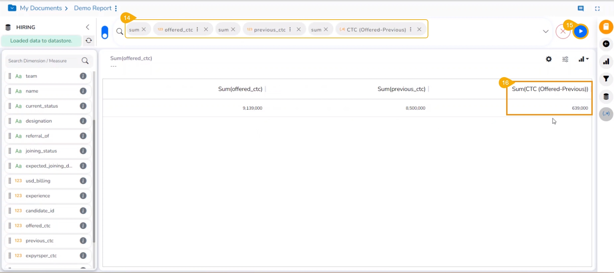Remove the sum chip before CTC (Offered-Previous)
Screen dimensions: 614x273
326,29
